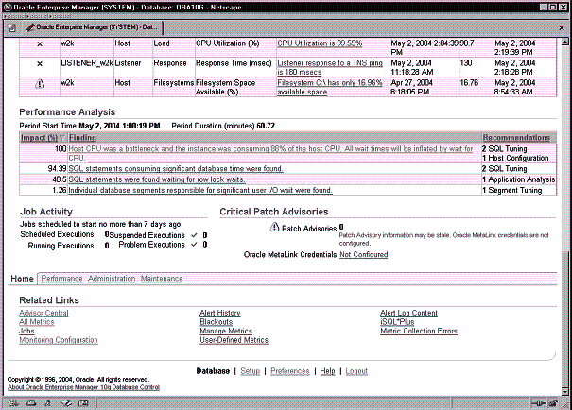Click the Help footer link
The image size is (572, 410).
coord(327,371)
